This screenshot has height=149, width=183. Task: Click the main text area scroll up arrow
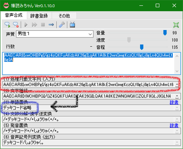point(177,56)
